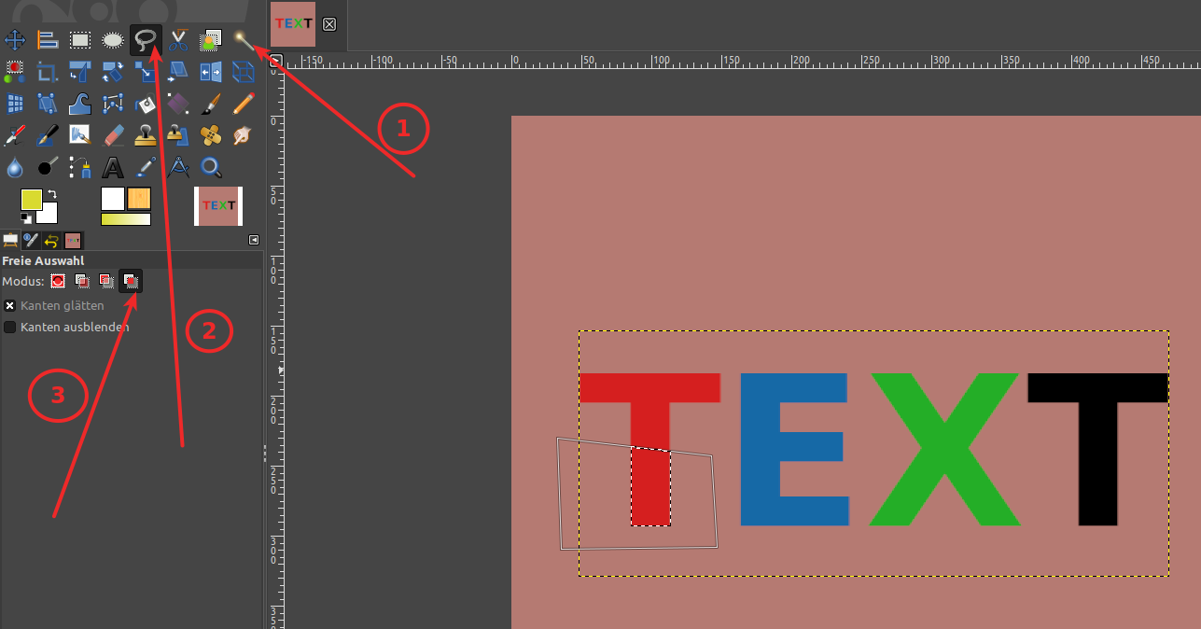Reset colors to black and white
This screenshot has width=1201, height=629.
pos(26,217)
